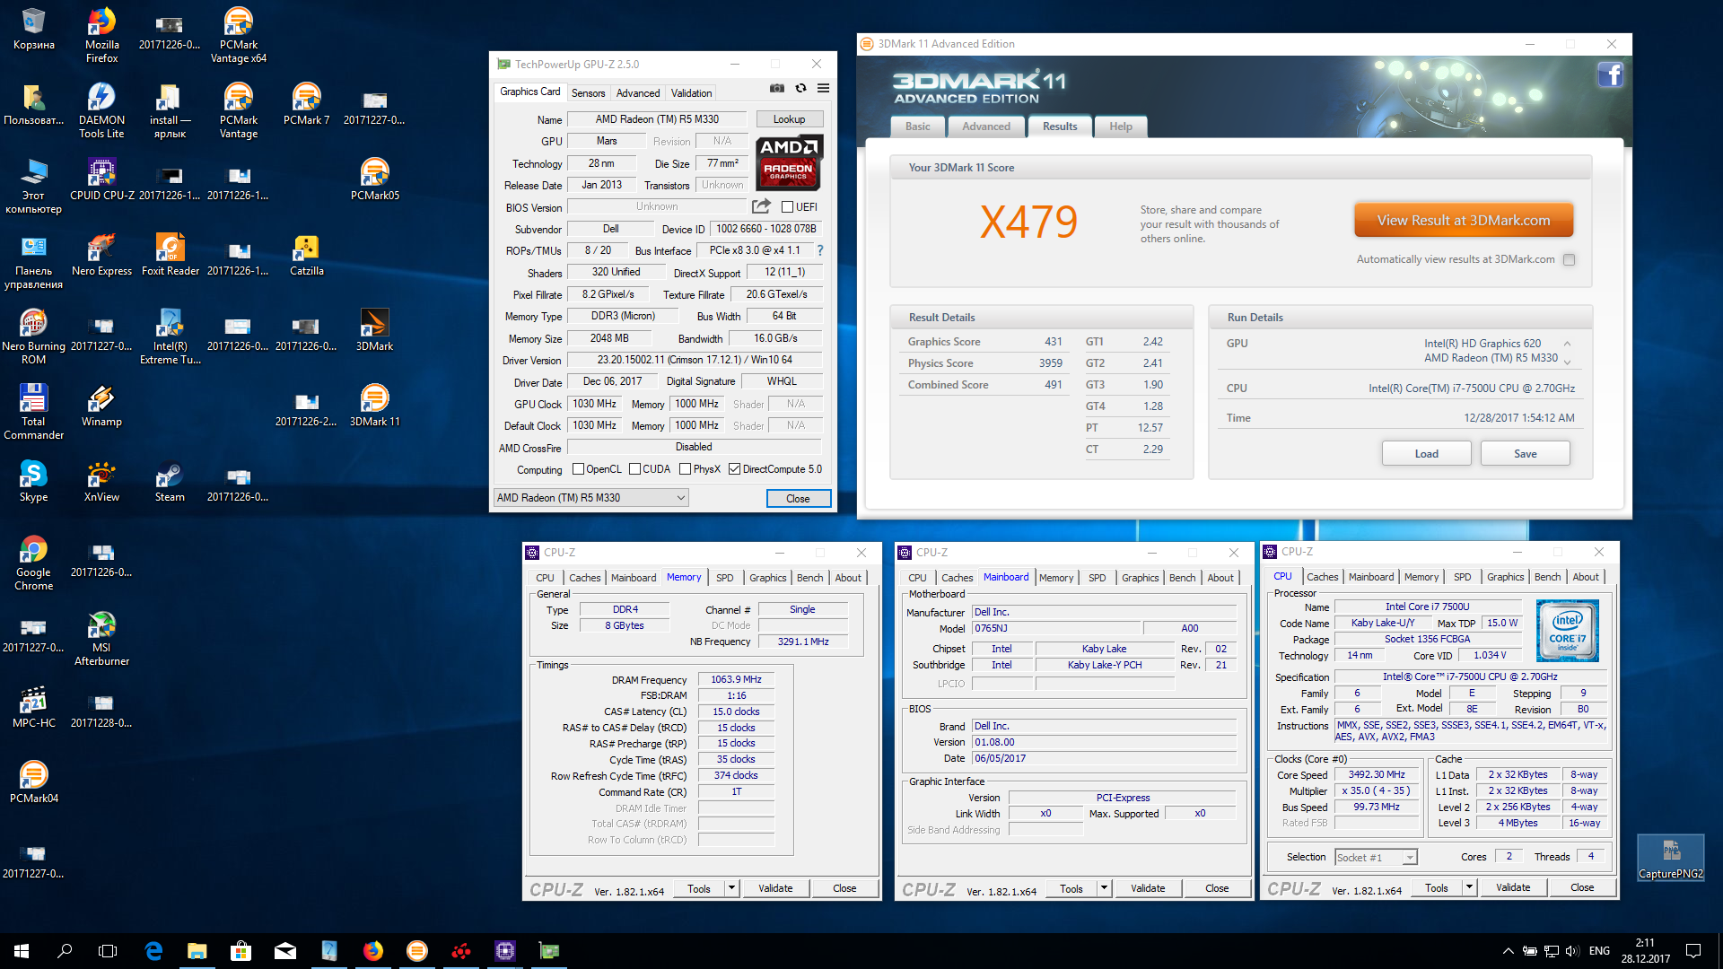
Task: Open MPC-HC desktop icon
Action: (33, 707)
